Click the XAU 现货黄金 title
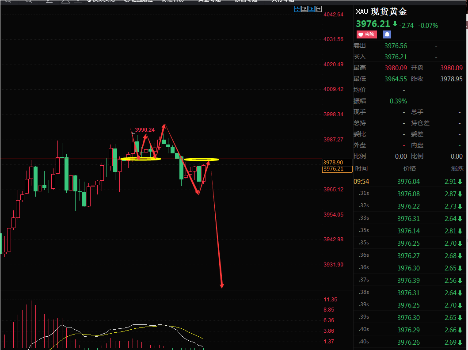Screen dimensions: 468x350 pos(381,11)
